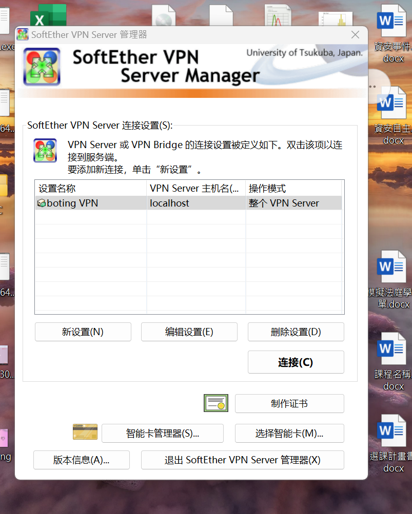Screen dimensions: 412x514
Task: Click the boting VPN server row icon
Action: point(42,203)
